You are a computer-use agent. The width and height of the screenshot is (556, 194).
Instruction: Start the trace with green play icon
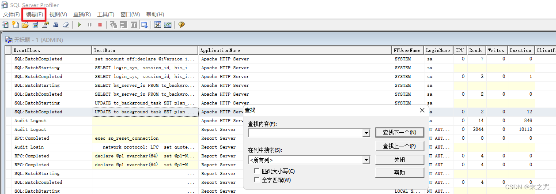pyautogui.click(x=79, y=25)
